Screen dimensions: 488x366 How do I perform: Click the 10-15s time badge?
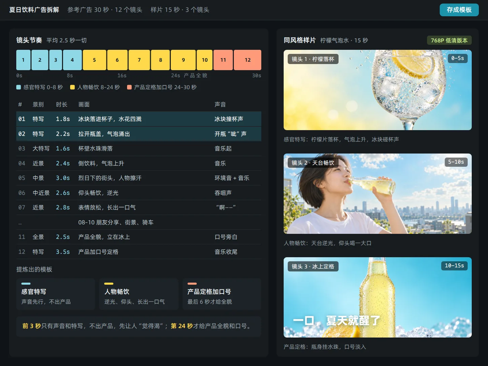(x=454, y=266)
